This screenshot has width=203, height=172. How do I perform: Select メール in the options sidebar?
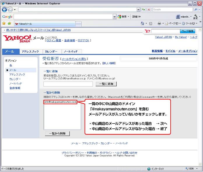click(13, 70)
